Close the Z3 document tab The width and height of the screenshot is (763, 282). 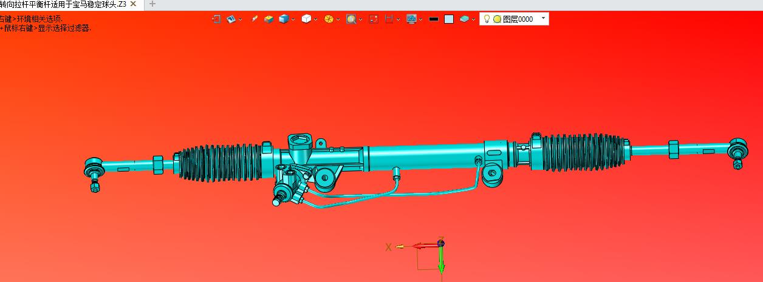click(x=133, y=4)
